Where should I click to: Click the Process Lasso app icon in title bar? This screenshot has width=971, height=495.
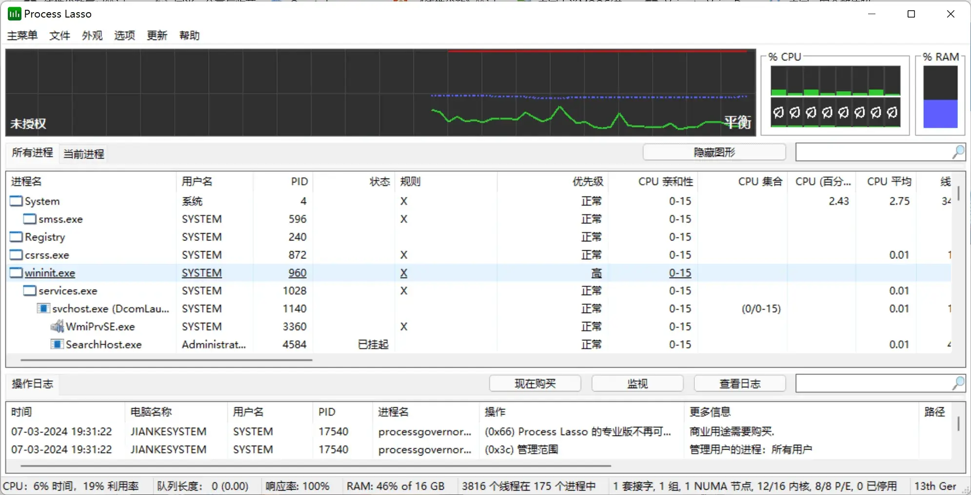point(14,14)
